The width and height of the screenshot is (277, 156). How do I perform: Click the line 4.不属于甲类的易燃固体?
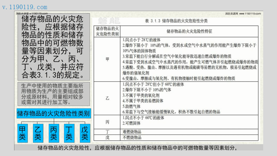tap(143, 101)
